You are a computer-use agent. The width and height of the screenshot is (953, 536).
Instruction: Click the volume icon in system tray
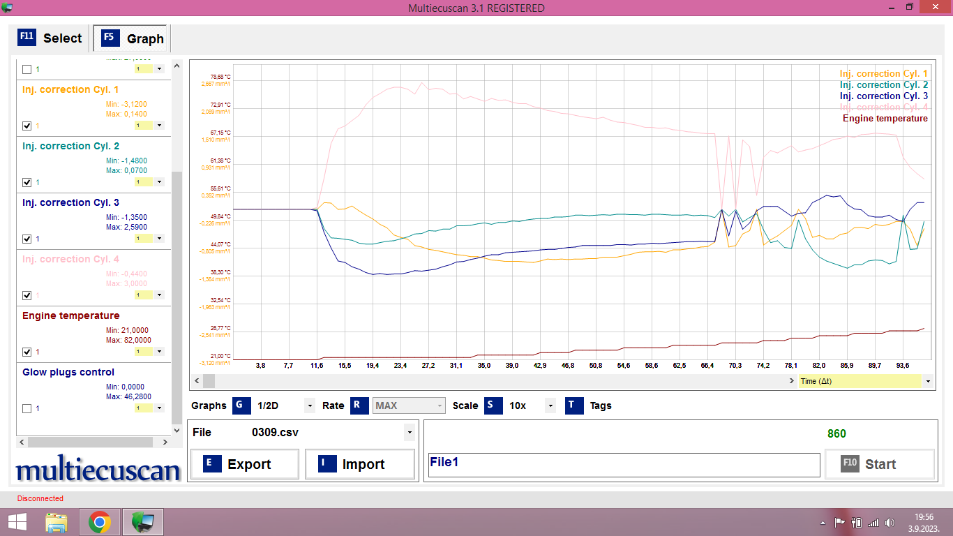890,522
